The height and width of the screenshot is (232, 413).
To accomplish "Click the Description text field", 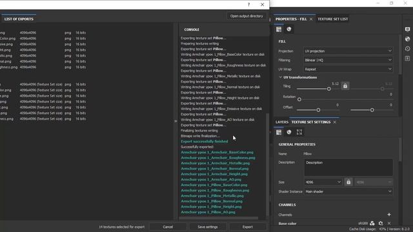I will pyautogui.click(x=348, y=167).
